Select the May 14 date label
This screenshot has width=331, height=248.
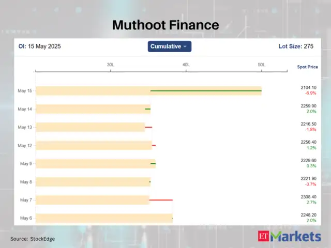tap(25, 109)
